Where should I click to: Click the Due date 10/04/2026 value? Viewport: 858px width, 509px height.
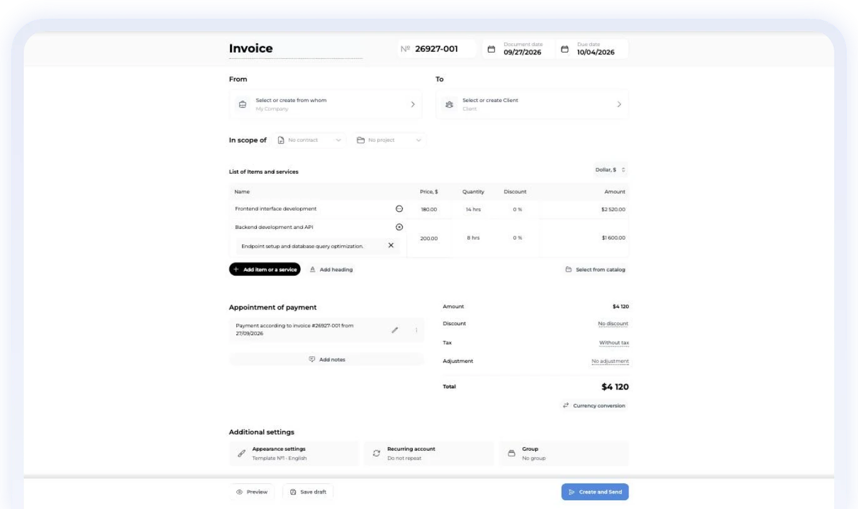(595, 53)
